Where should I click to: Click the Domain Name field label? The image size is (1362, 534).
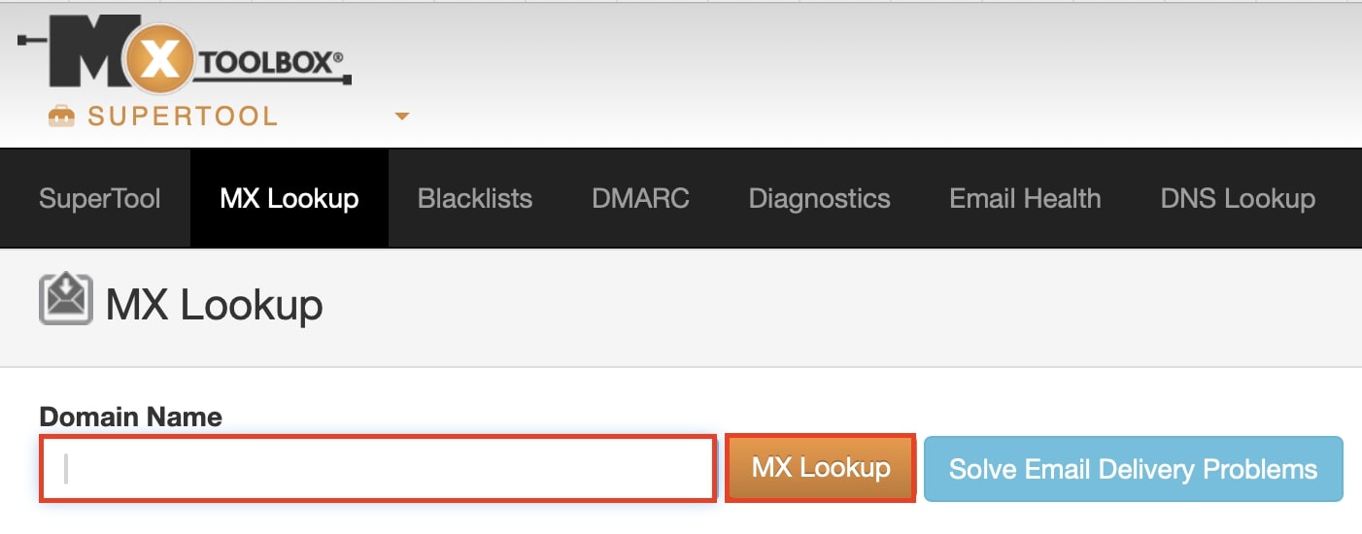click(x=130, y=417)
